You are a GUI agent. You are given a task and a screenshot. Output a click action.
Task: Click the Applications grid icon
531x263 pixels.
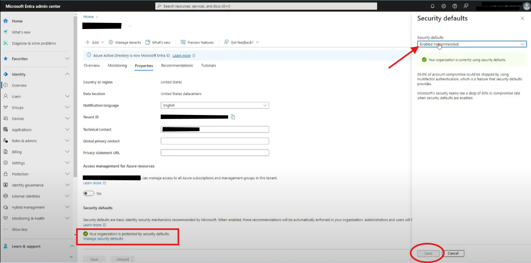(x=6, y=129)
